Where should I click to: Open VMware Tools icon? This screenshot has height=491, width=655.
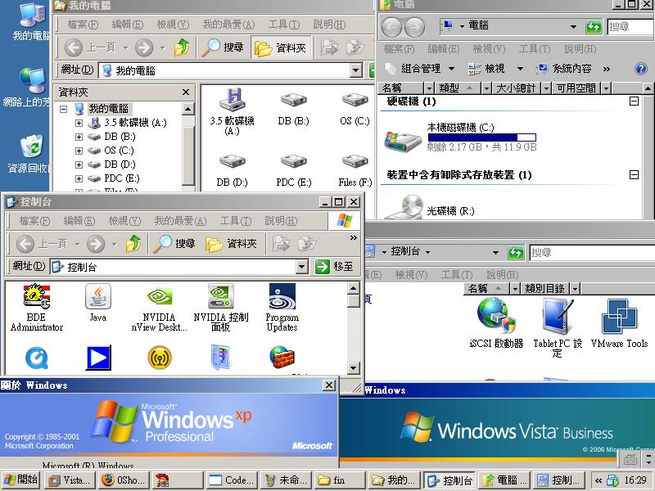(x=619, y=323)
